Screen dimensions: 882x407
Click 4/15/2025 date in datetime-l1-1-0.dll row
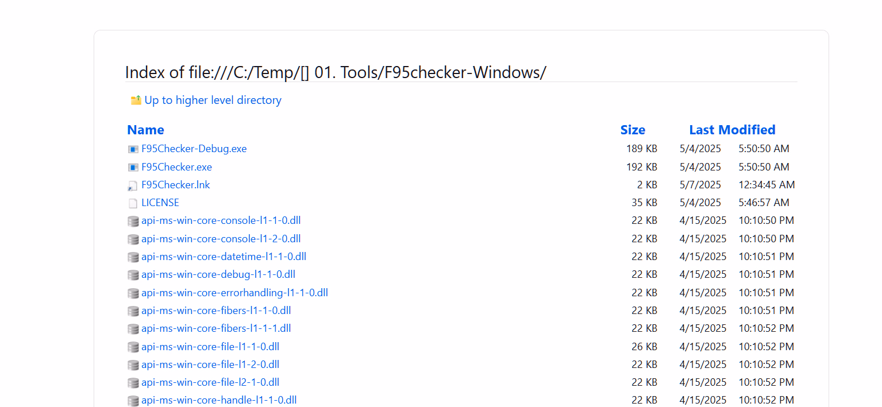coord(703,257)
